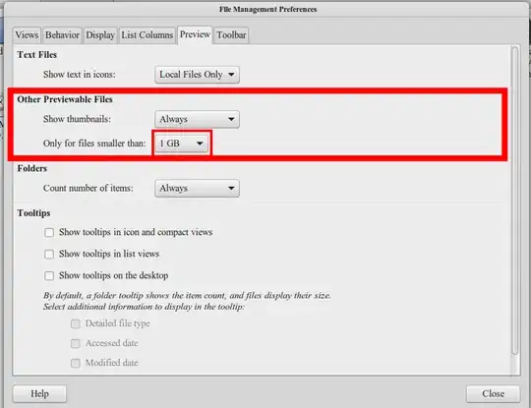Select the Display tab

pyautogui.click(x=100, y=35)
